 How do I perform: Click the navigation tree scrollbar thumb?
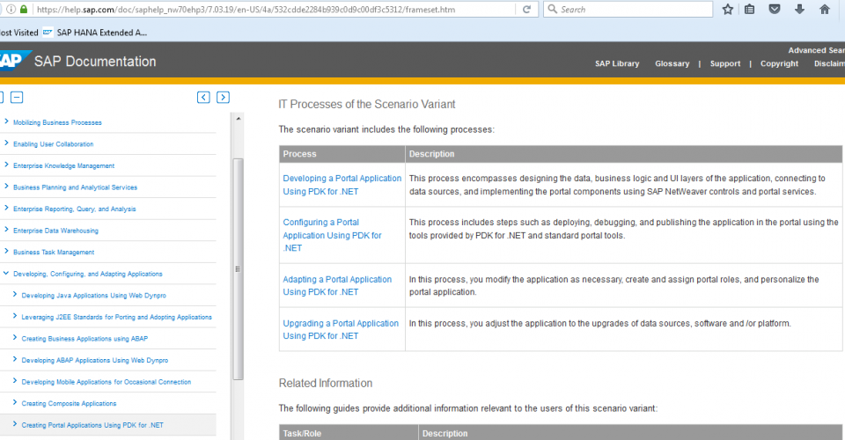point(238,269)
